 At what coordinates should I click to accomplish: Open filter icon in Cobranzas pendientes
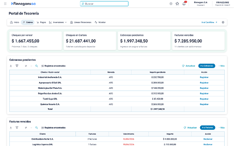pos(17,66)
